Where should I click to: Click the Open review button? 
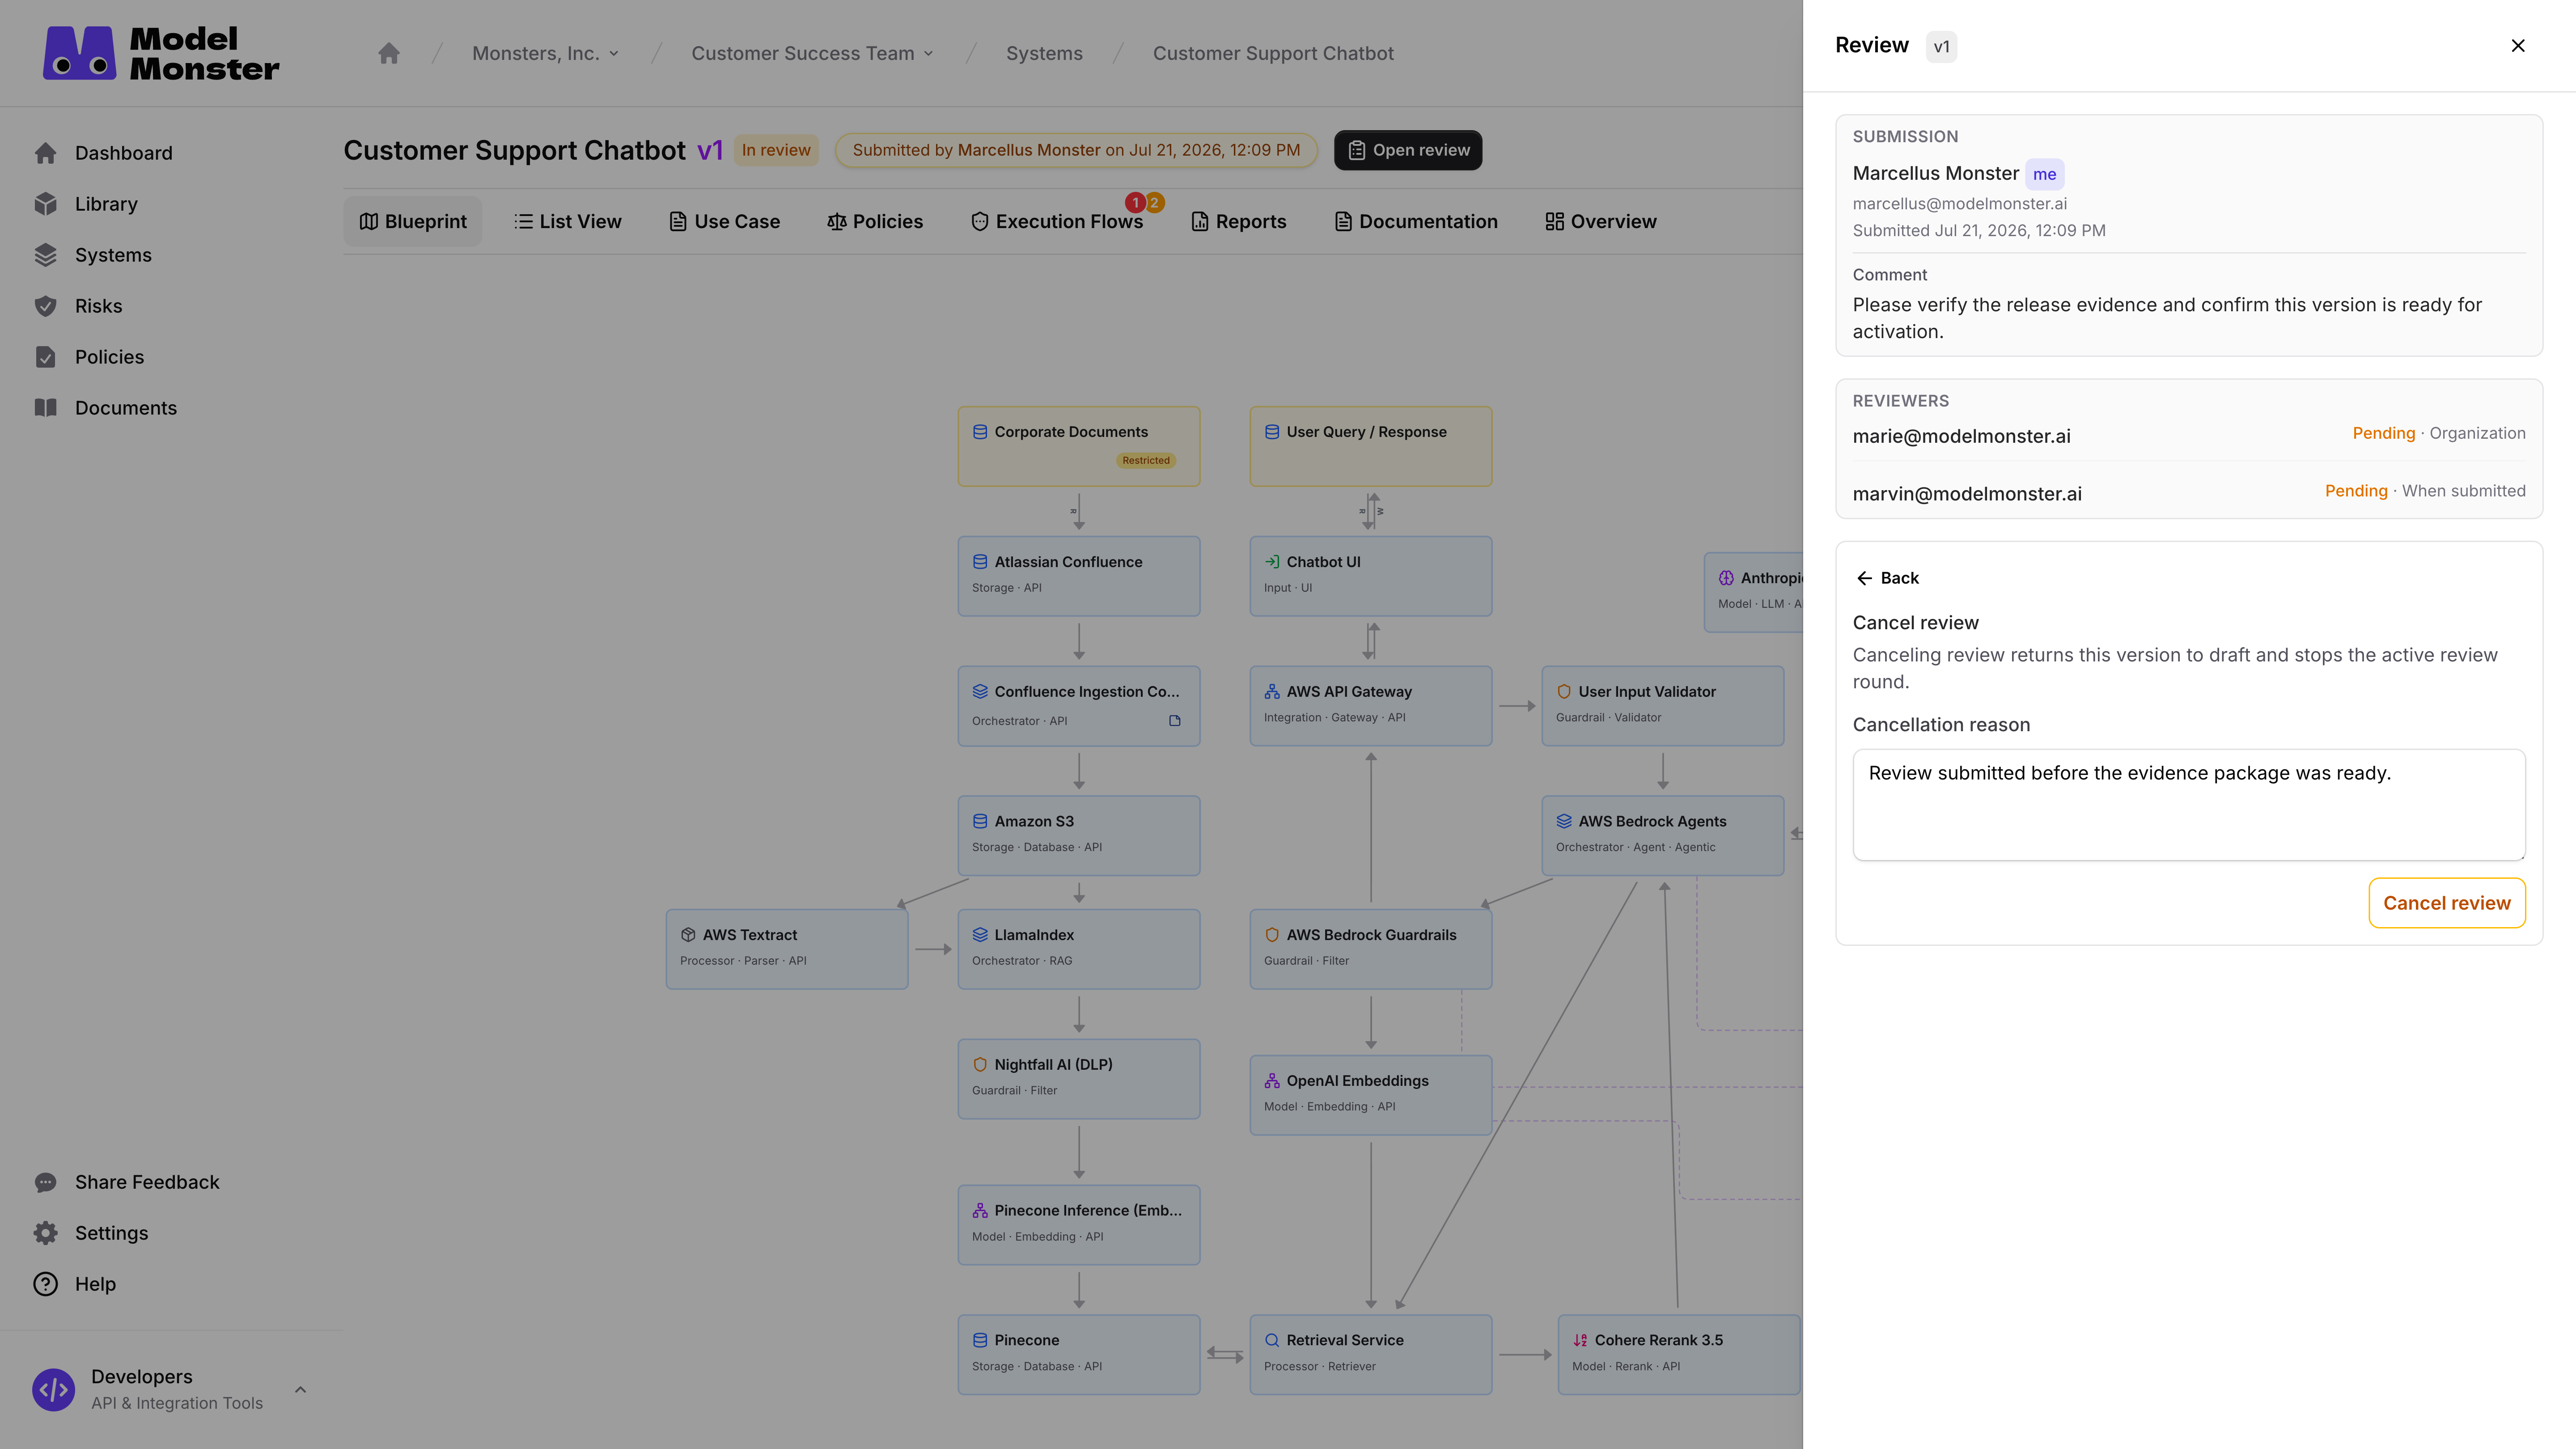tap(1408, 150)
